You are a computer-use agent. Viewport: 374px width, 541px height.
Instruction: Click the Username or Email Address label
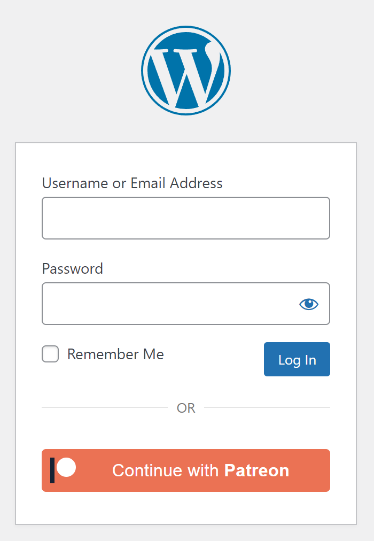coord(133,183)
